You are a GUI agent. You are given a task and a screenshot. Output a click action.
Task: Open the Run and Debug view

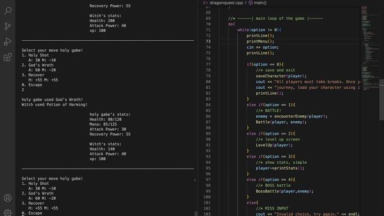click(8, 41)
